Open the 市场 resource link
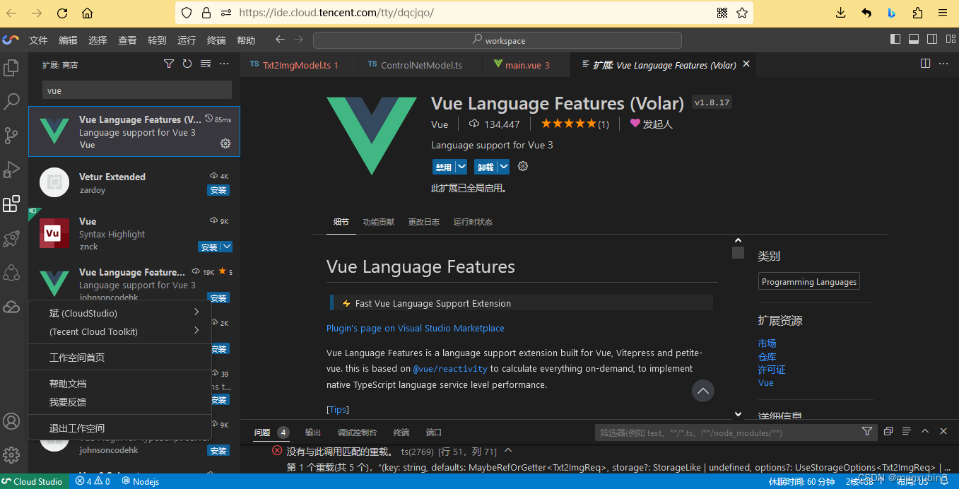Viewport: 959px width, 489px height. [767, 343]
